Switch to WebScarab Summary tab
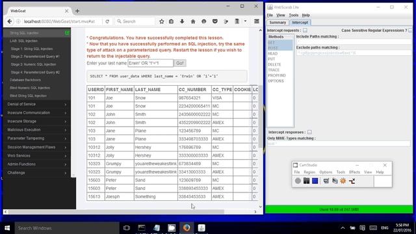 (x=278, y=23)
